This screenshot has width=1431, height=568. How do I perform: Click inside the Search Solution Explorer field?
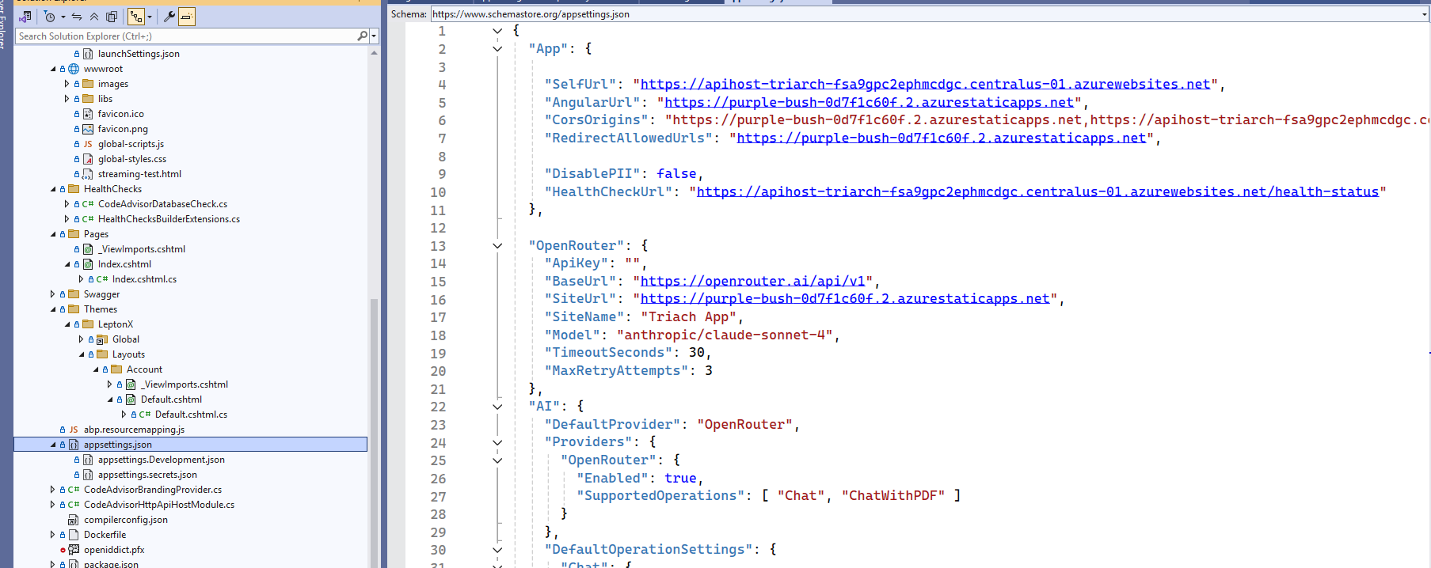click(x=182, y=36)
